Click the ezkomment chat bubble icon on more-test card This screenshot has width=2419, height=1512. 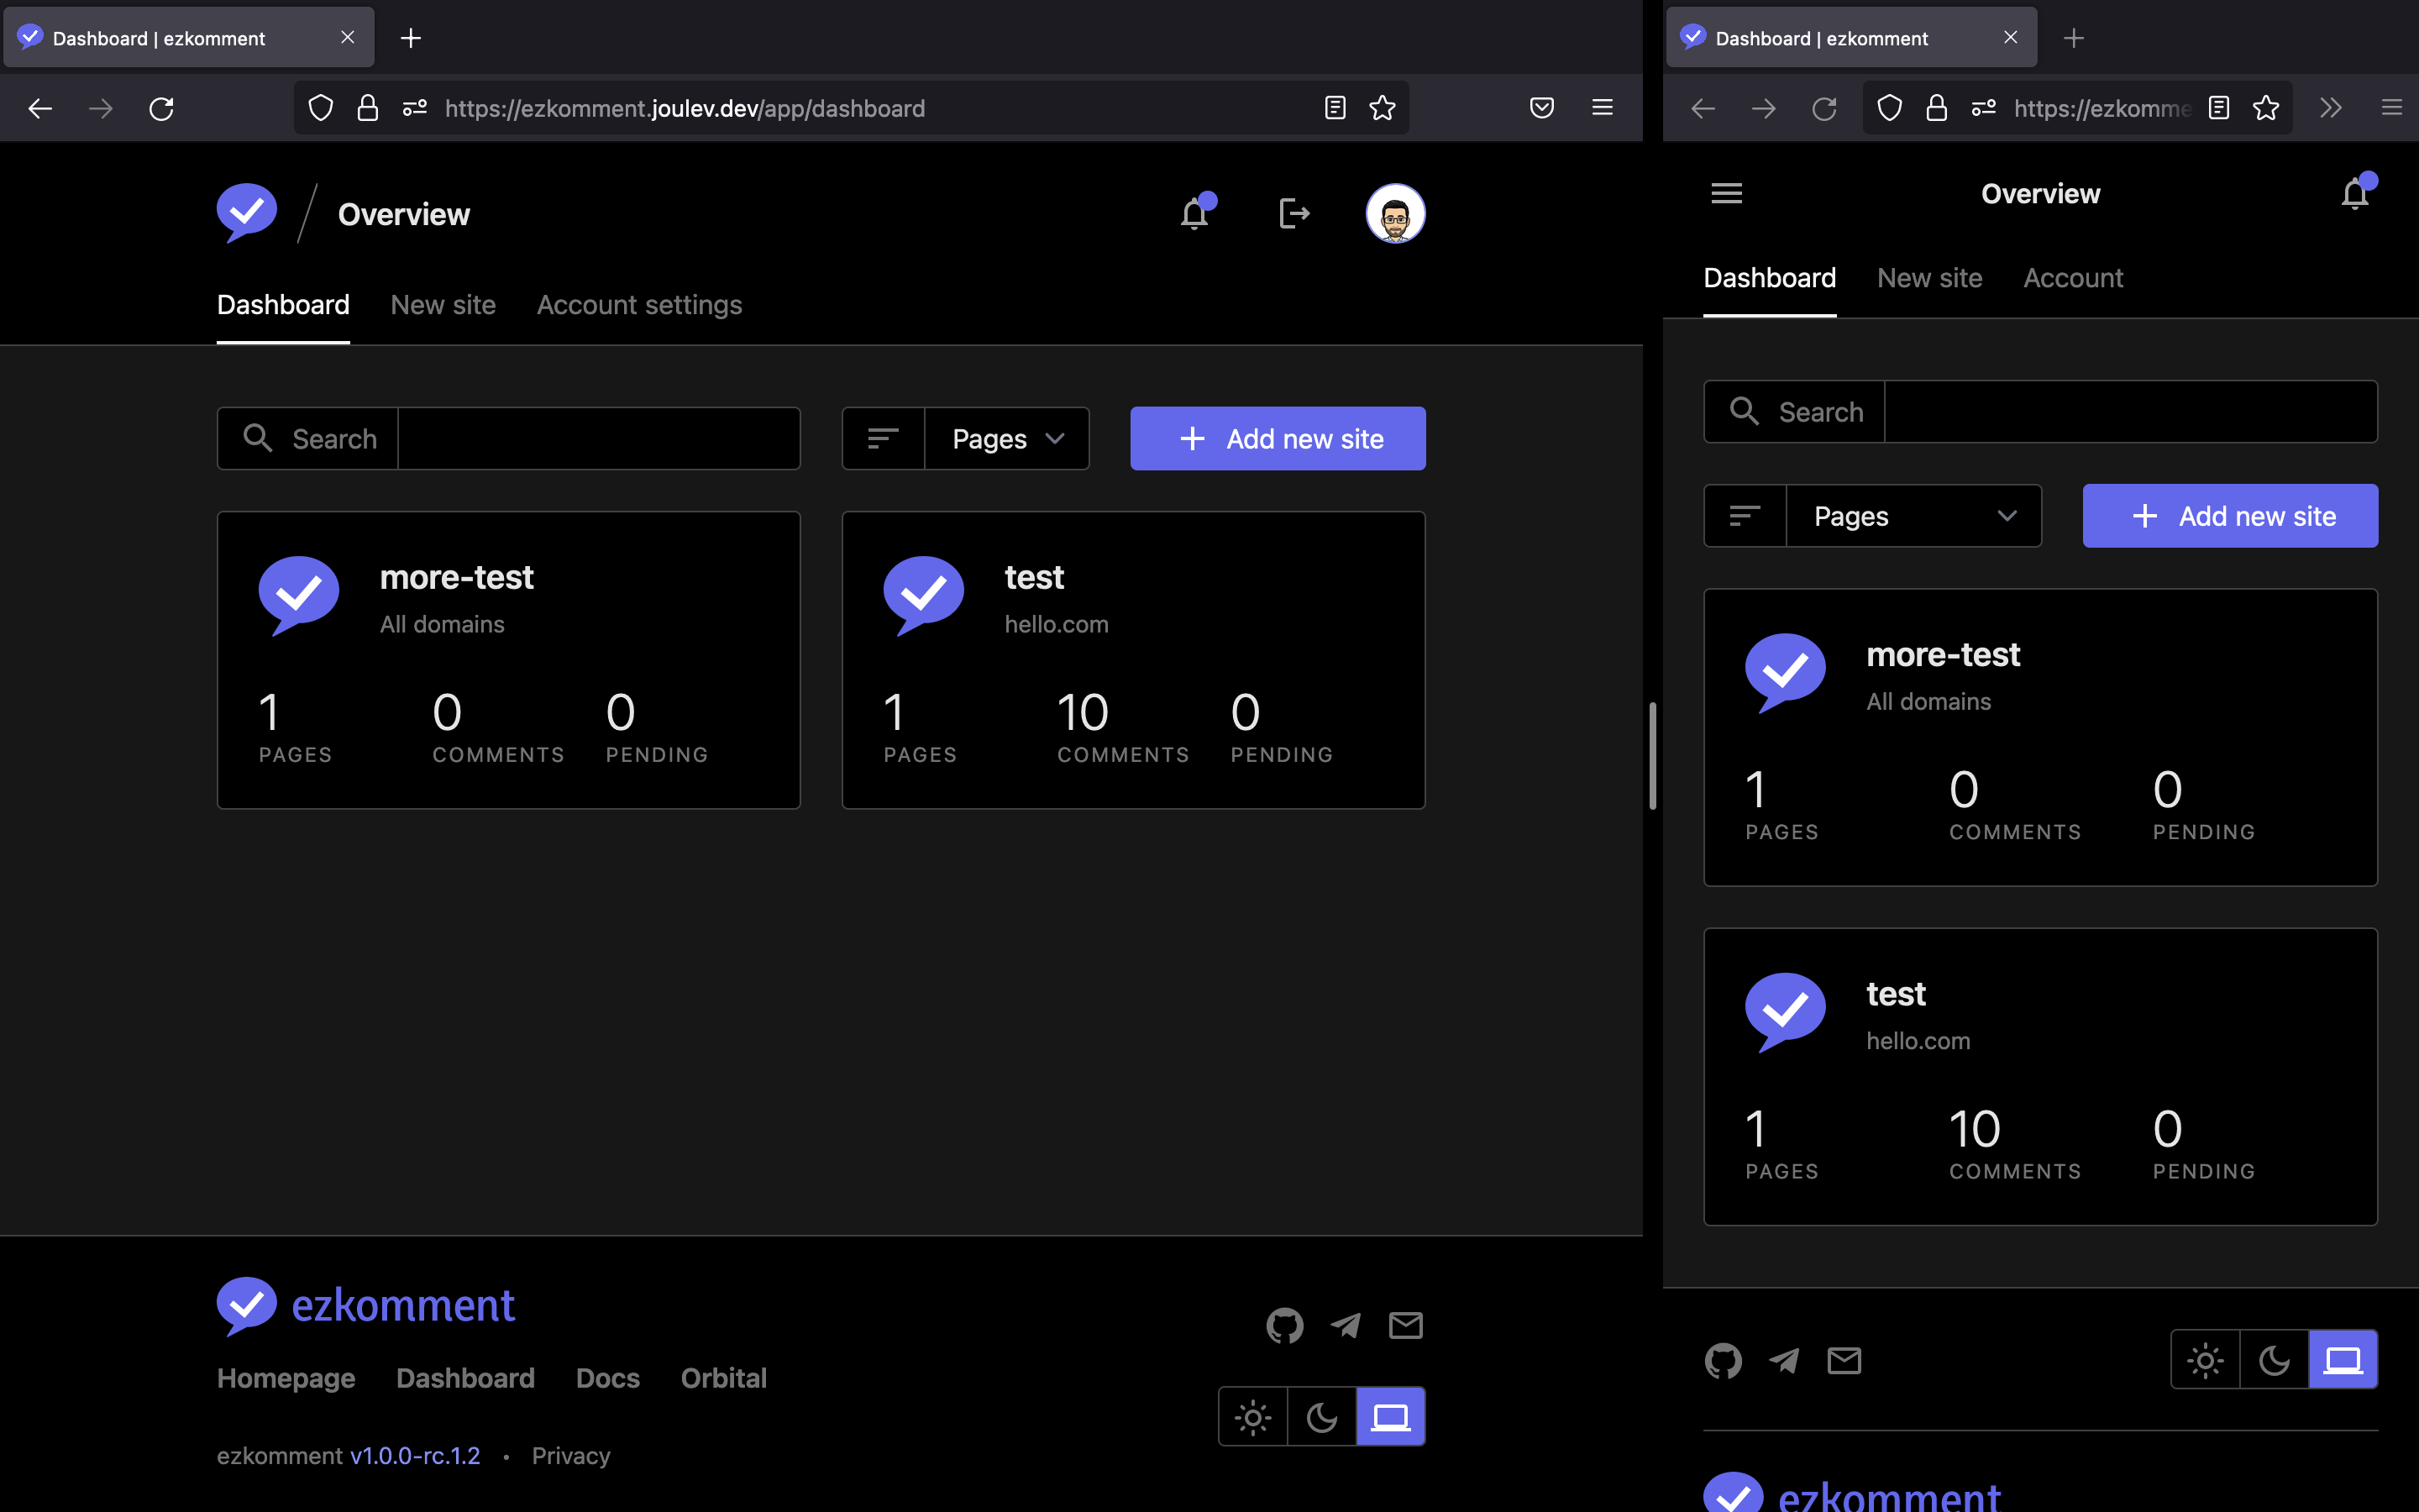(x=300, y=592)
